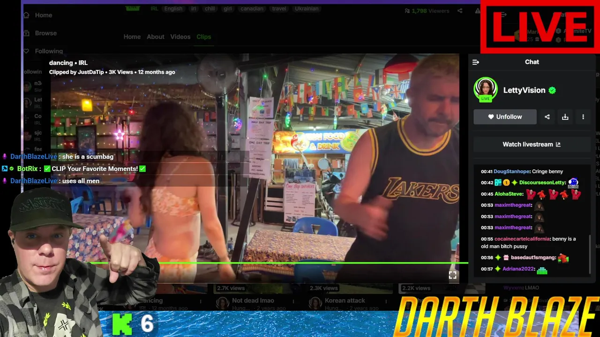Image resolution: width=600 pixels, height=337 pixels.
Task: Select the Clips tab
Action: 203,37
